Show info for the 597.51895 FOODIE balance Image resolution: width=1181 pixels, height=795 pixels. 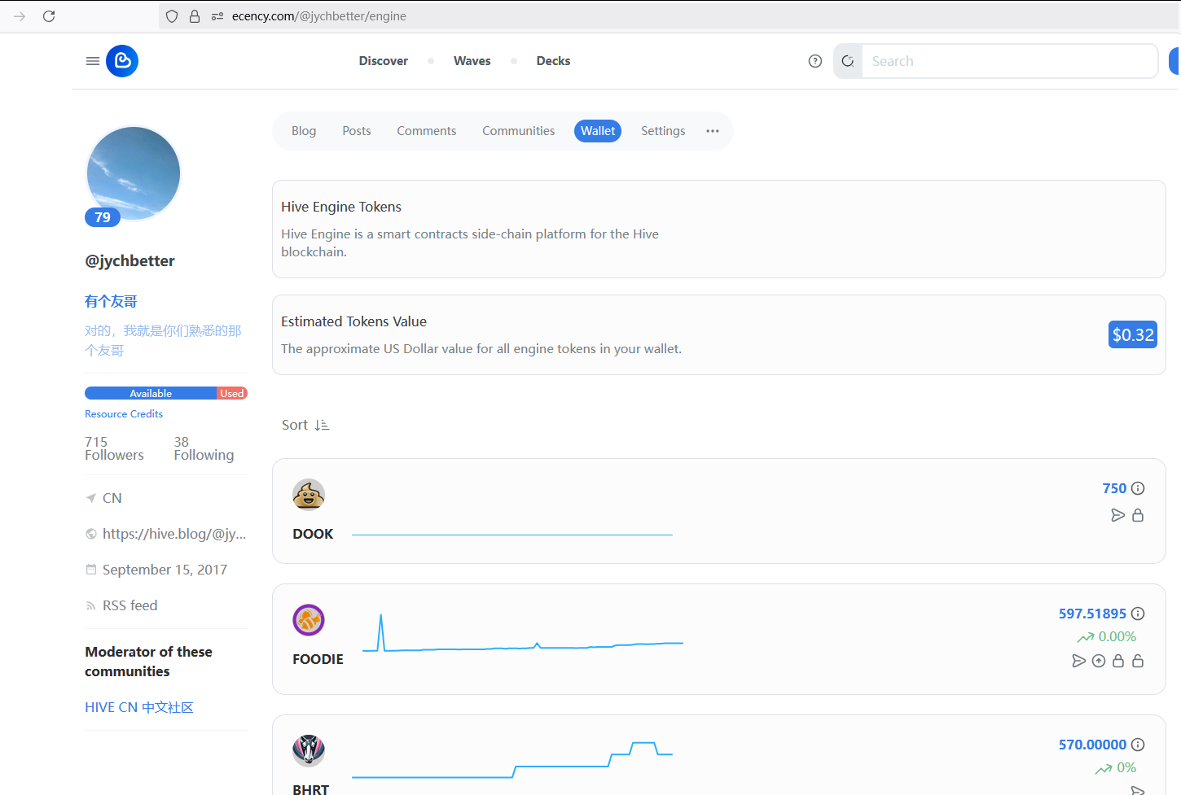(1138, 614)
